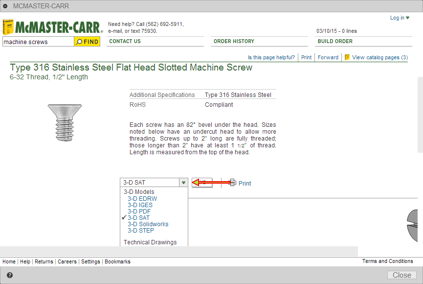Click the Log in link

[x=397, y=18]
